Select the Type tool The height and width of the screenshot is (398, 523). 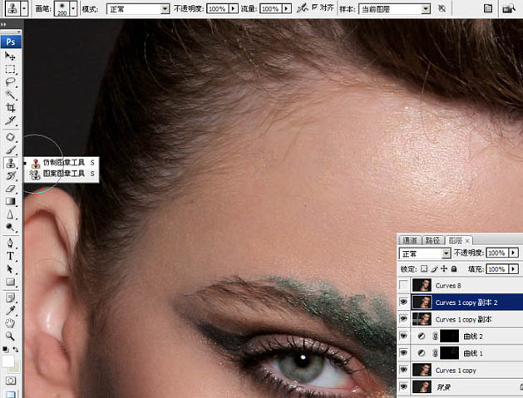coord(10,256)
